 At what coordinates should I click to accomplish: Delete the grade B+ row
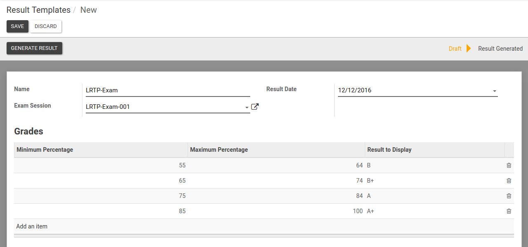click(509, 181)
